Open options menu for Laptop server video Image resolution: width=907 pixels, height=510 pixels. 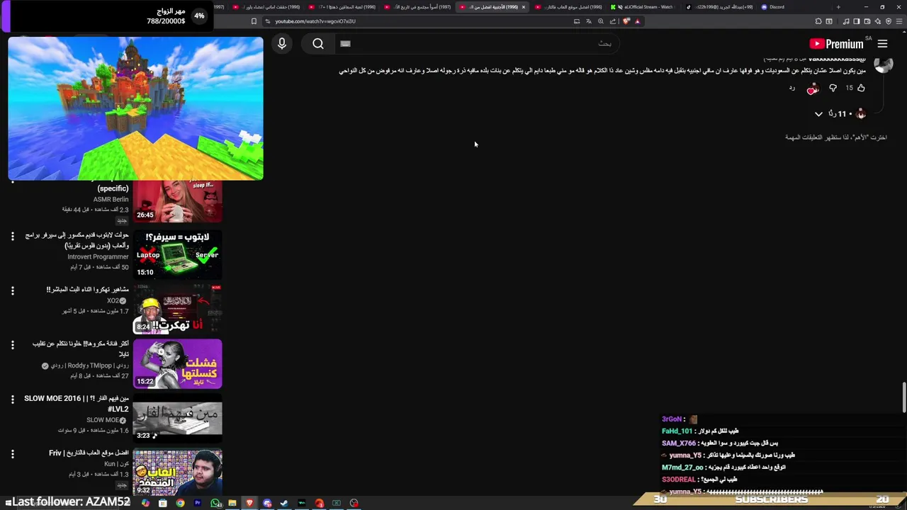(x=12, y=236)
